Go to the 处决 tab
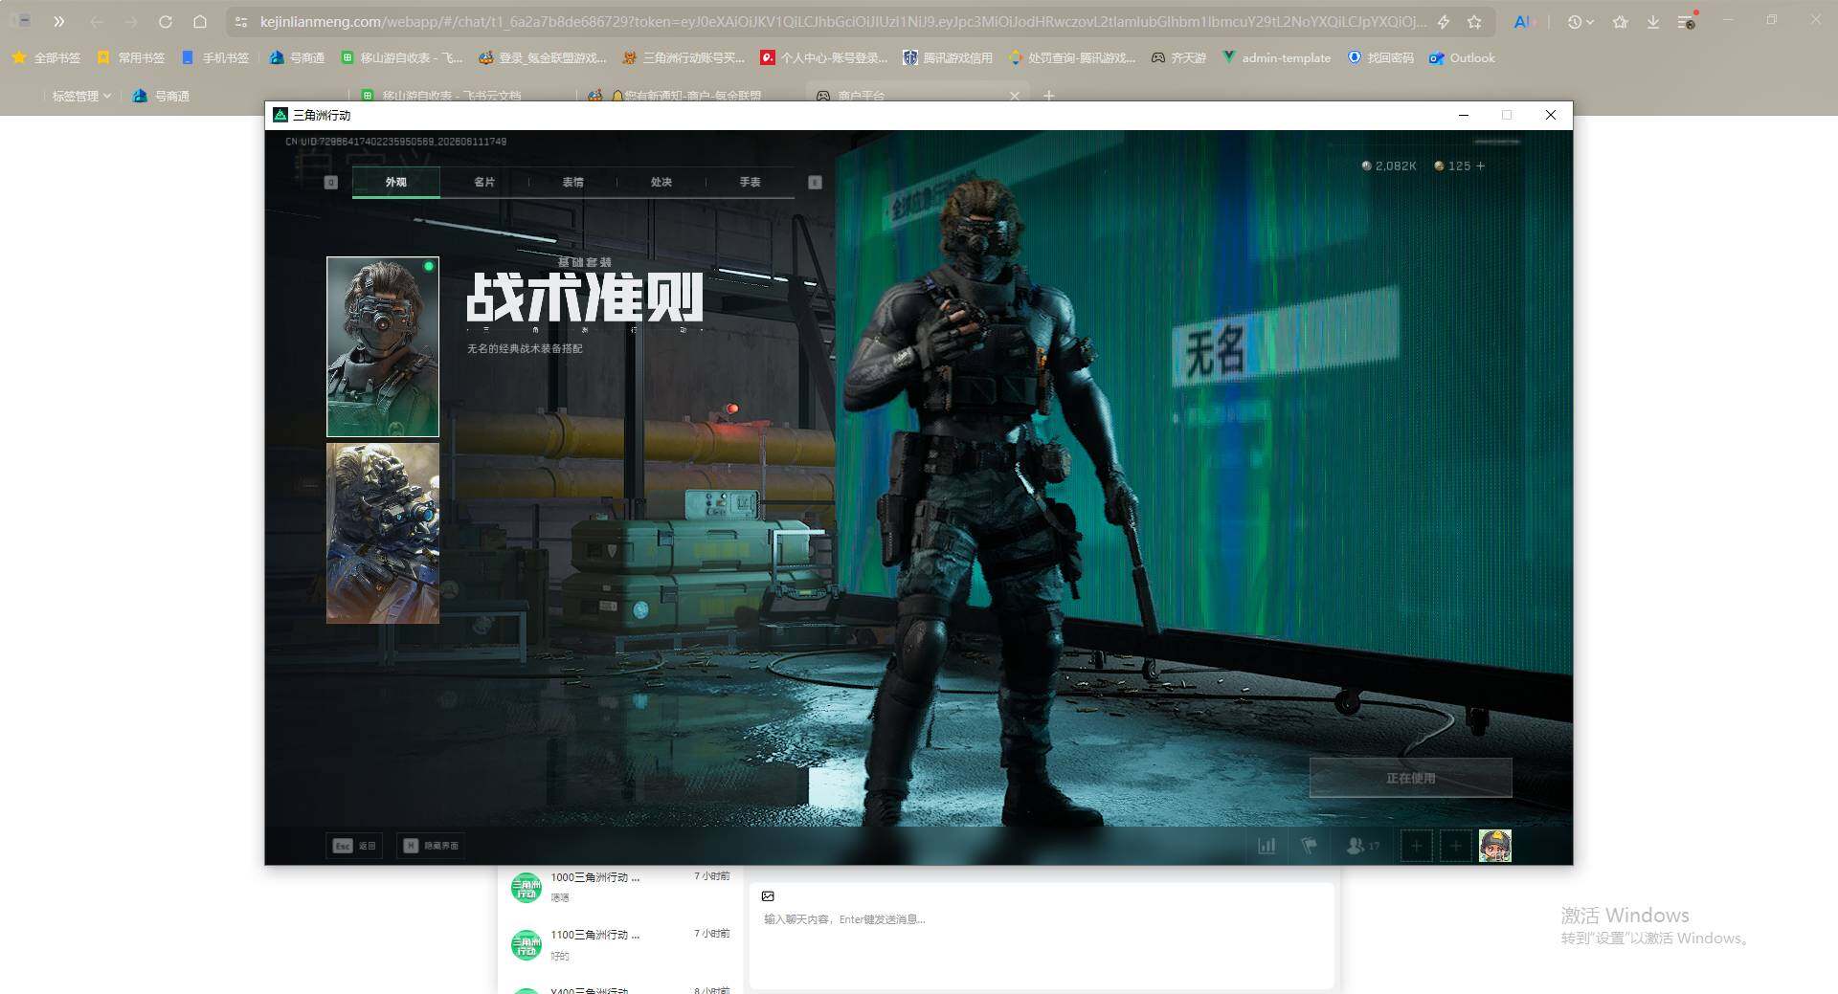Image resolution: width=1838 pixels, height=994 pixels. pos(661,182)
